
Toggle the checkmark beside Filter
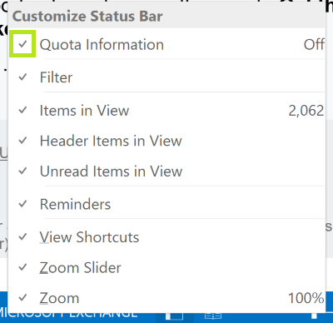click(x=22, y=77)
